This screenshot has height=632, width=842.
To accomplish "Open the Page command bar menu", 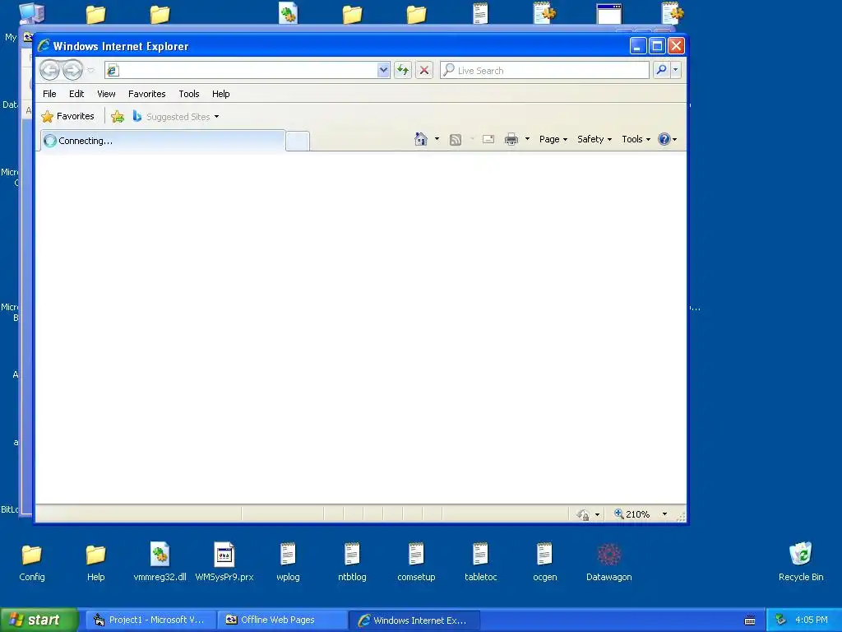I will tap(553, 139).
